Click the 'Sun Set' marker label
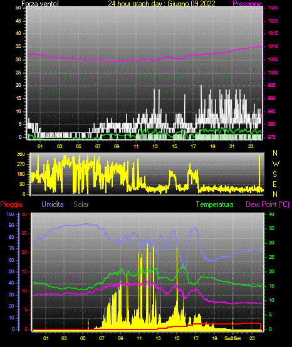This screenshot has height=347, width=292. click(x=232, y=338)
